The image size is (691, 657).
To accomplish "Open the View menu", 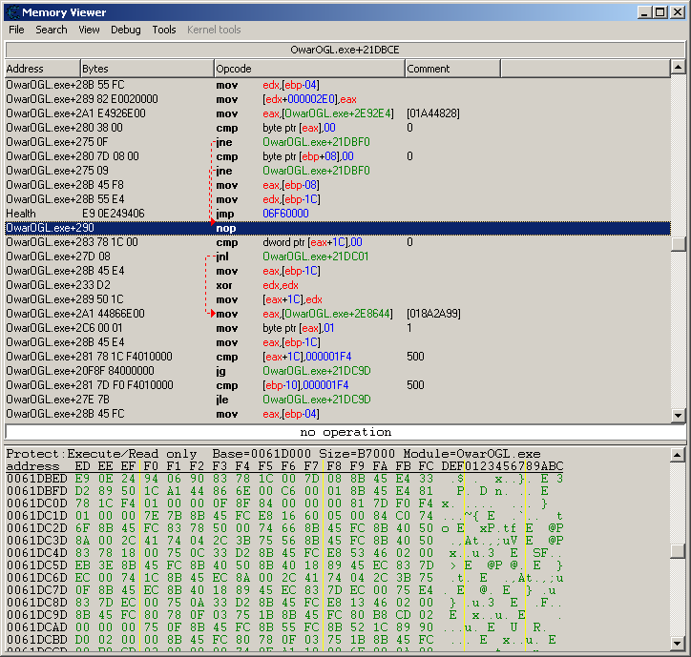I will tap(89, 30).
